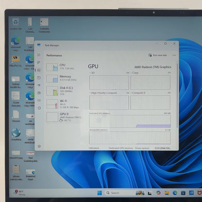The height and width of the screenshot is (202, 202).
Task: Open Task Manager Settings gear icon
Action: pyautogui.click(x=39, y=146)
